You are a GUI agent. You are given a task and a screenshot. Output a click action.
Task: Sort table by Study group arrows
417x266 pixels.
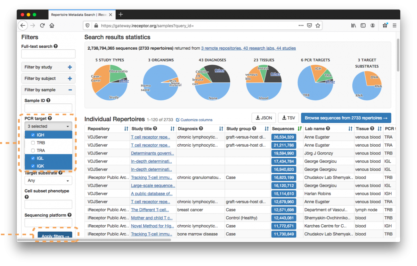click(266, 129)
